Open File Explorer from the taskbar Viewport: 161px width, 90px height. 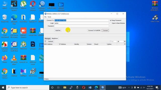point(65,87)
